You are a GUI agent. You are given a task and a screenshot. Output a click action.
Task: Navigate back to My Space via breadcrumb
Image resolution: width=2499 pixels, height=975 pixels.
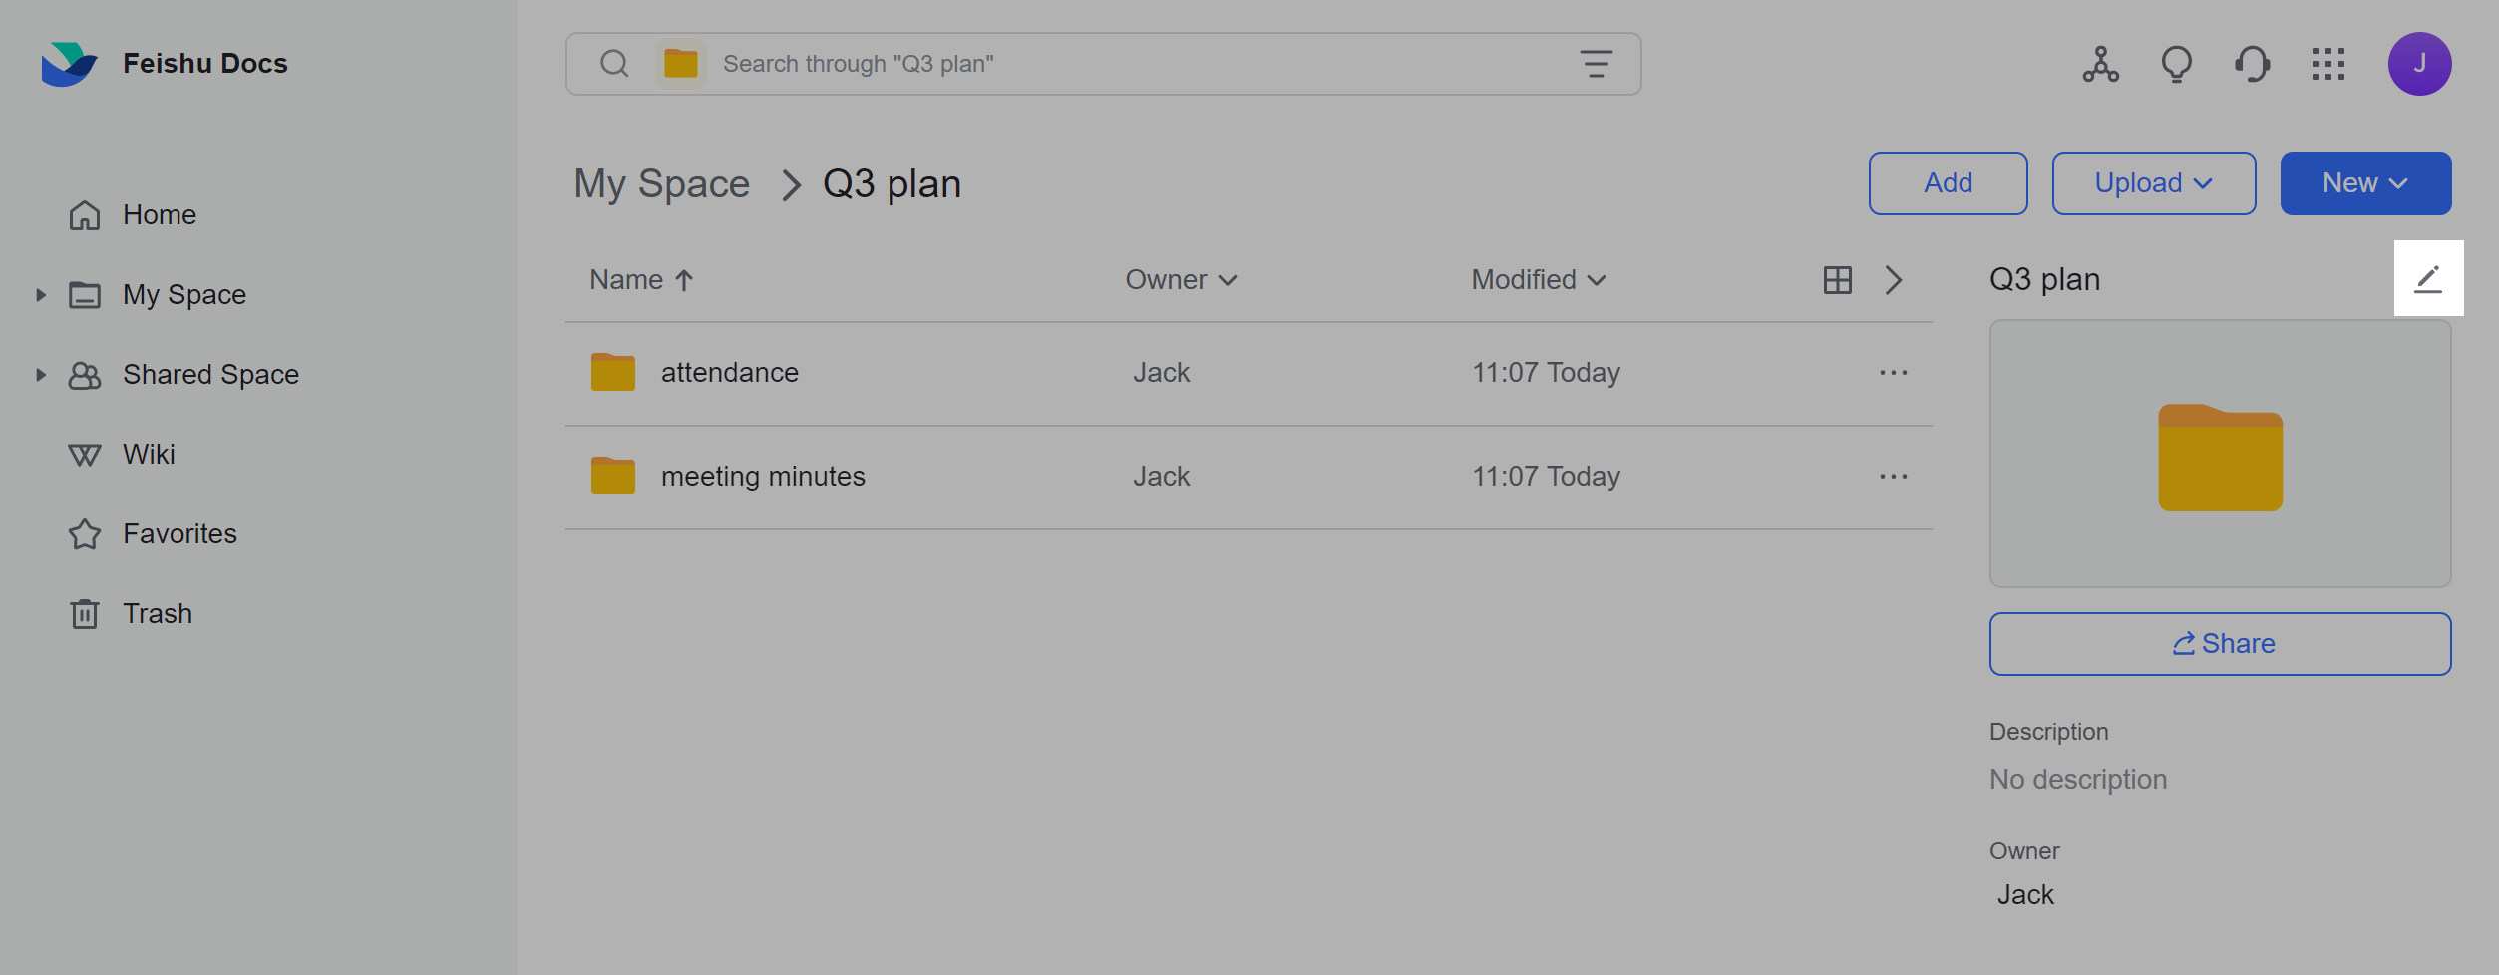coord(661,182)
